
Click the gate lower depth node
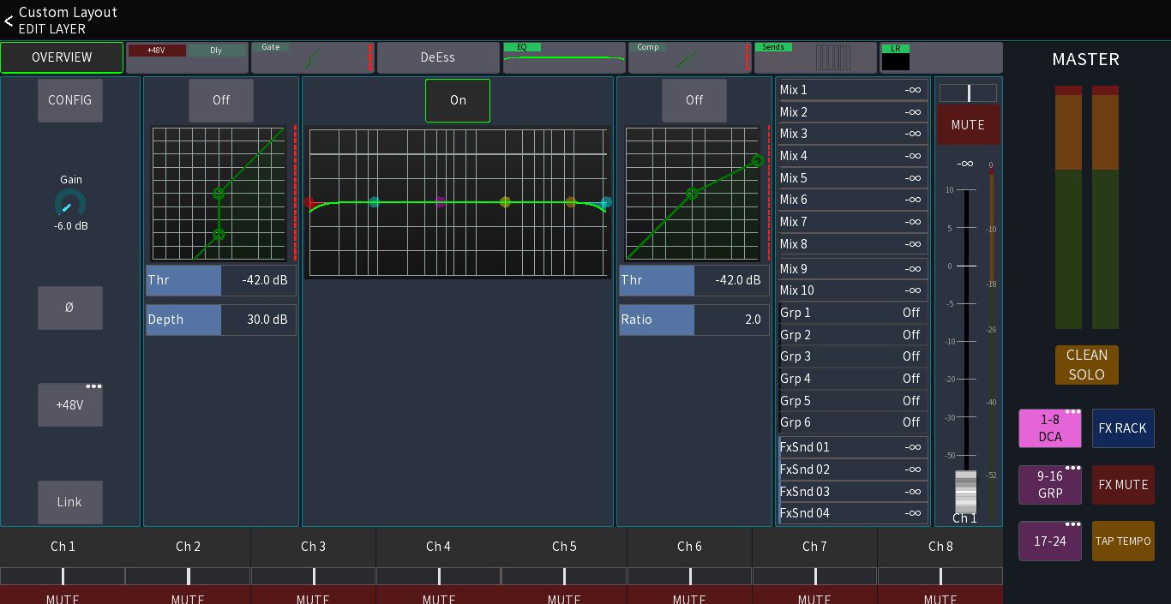tap(219, 234)
